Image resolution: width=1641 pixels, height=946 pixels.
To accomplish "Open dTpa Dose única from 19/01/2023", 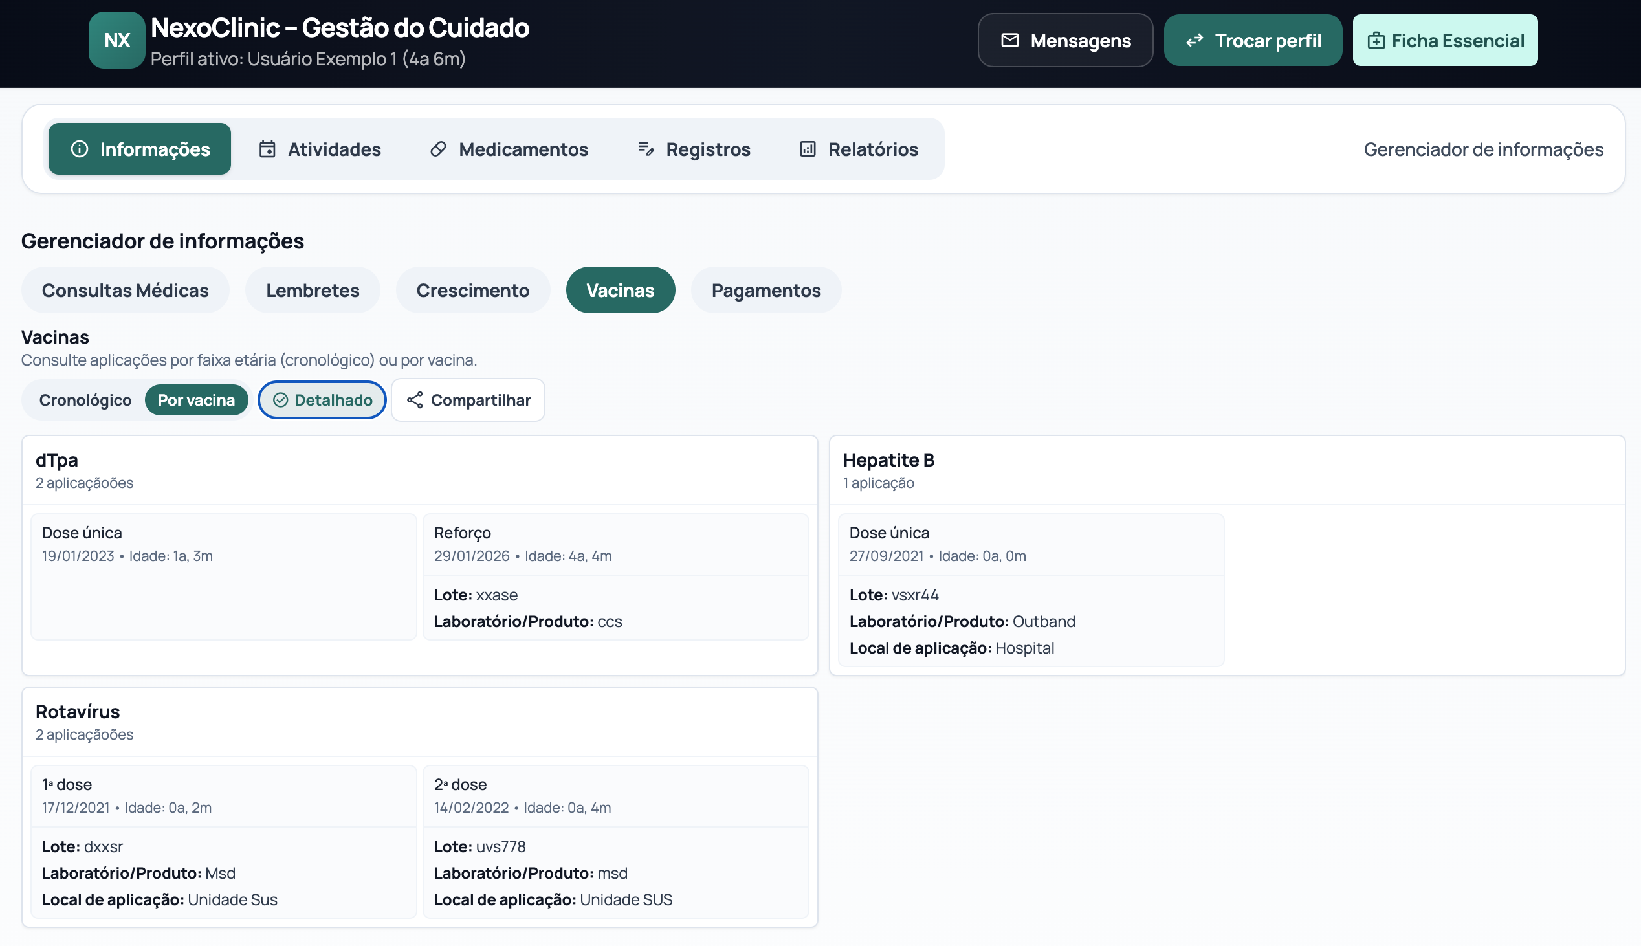I will [223, 577].
